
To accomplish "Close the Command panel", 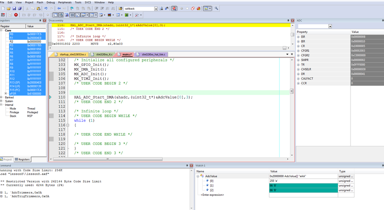I will pyautogui.click(x=191, y=166).
